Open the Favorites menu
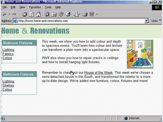Image resolution: width=163 pixels, height=122 pixels. (x=35, y=7)
